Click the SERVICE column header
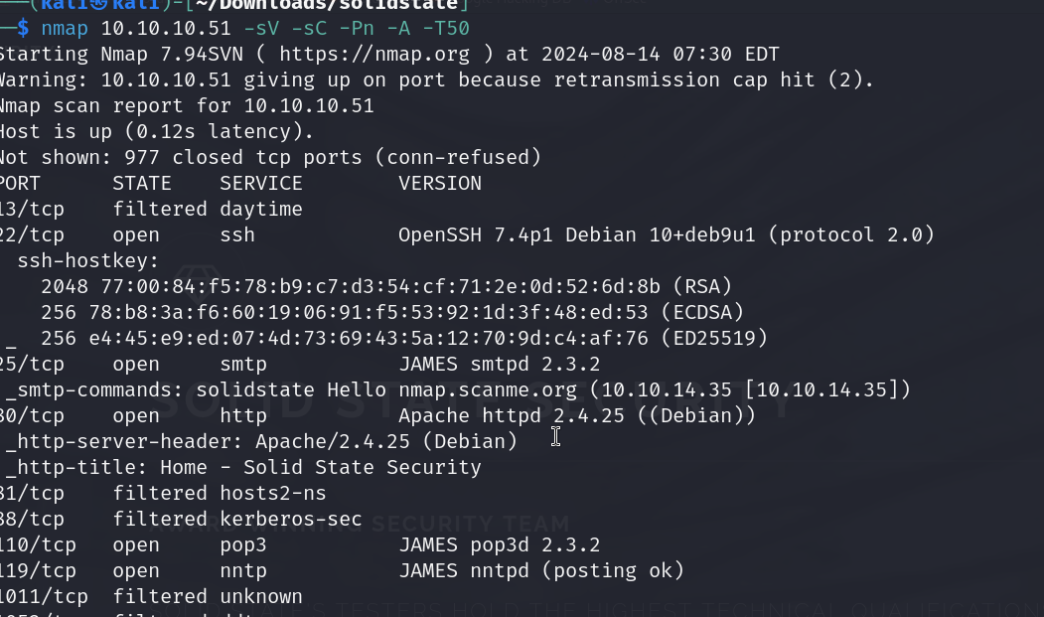Screen dimensions: 1044x617 tap(260, 184)
